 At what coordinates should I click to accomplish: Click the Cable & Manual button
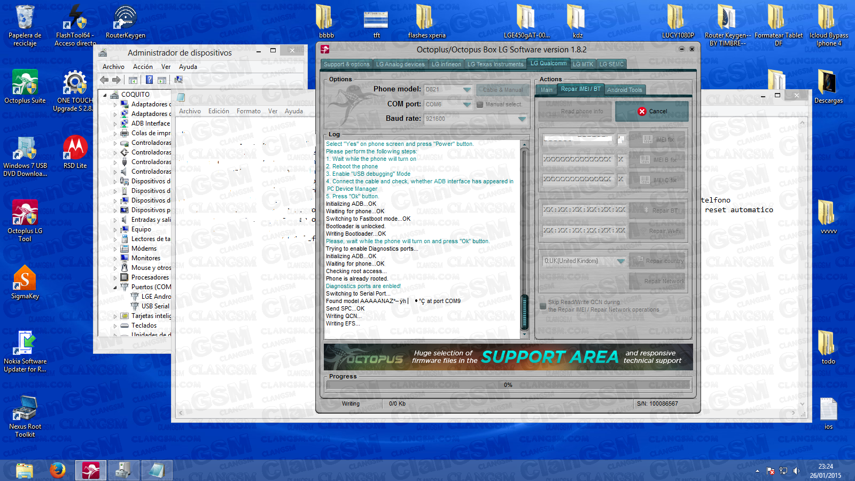click(503, 90)
